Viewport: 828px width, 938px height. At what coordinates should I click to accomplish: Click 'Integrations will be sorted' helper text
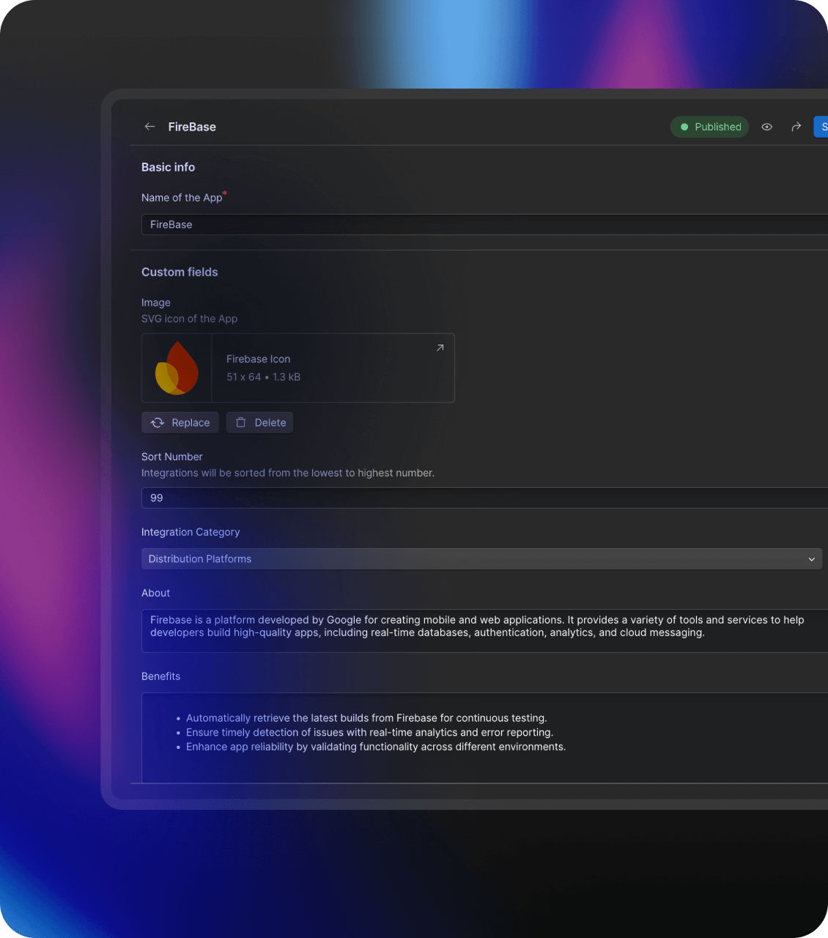click(x=288, y=473)
